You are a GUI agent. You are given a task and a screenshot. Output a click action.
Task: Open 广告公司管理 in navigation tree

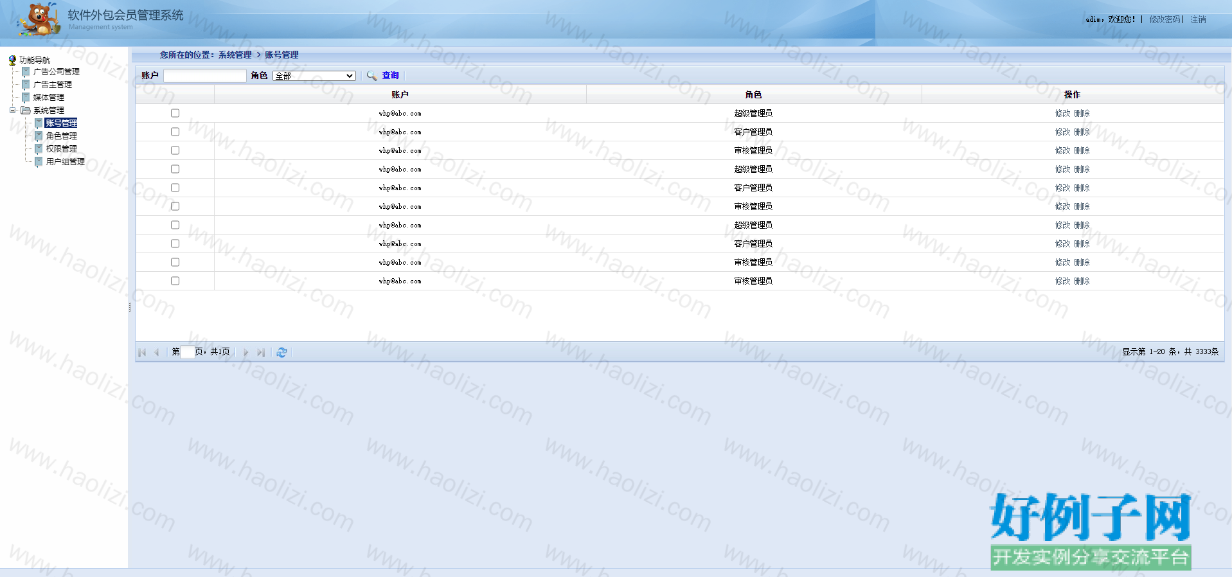tap(57, 72)
